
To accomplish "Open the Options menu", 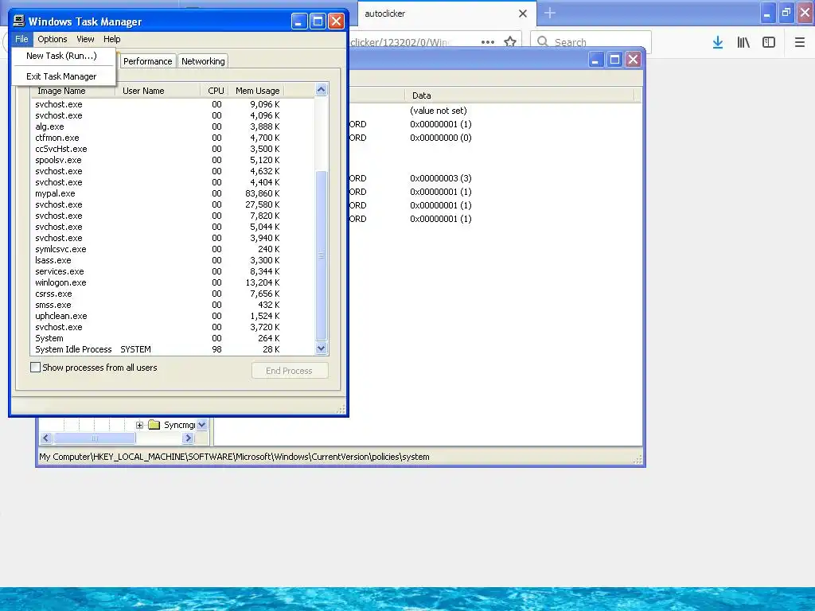I will point(52,39).
